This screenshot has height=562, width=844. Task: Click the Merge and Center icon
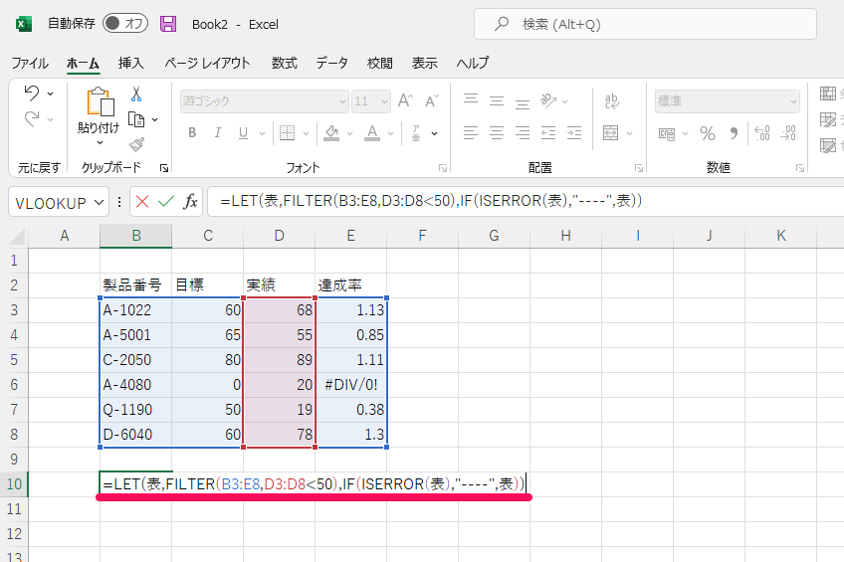point(610,133)
